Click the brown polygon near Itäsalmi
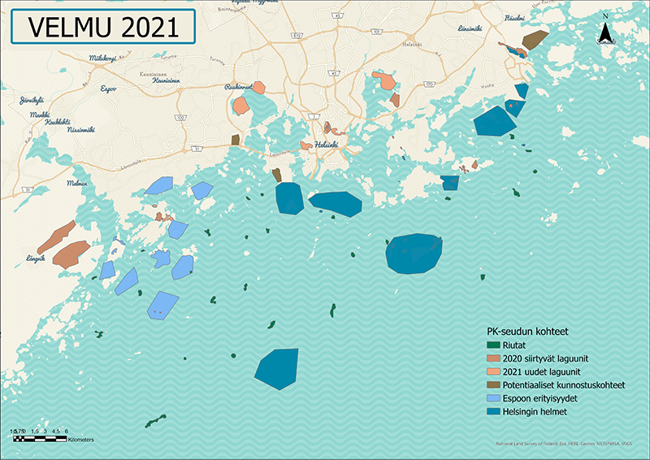 click(534, 39)
